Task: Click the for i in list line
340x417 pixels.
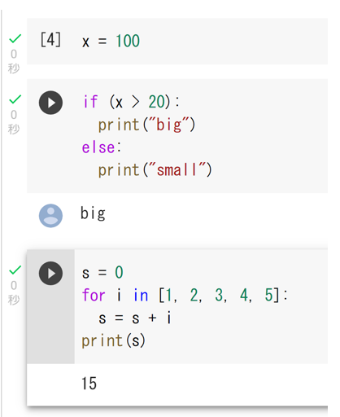Action: pyautogui.click(x=185, y=295)
